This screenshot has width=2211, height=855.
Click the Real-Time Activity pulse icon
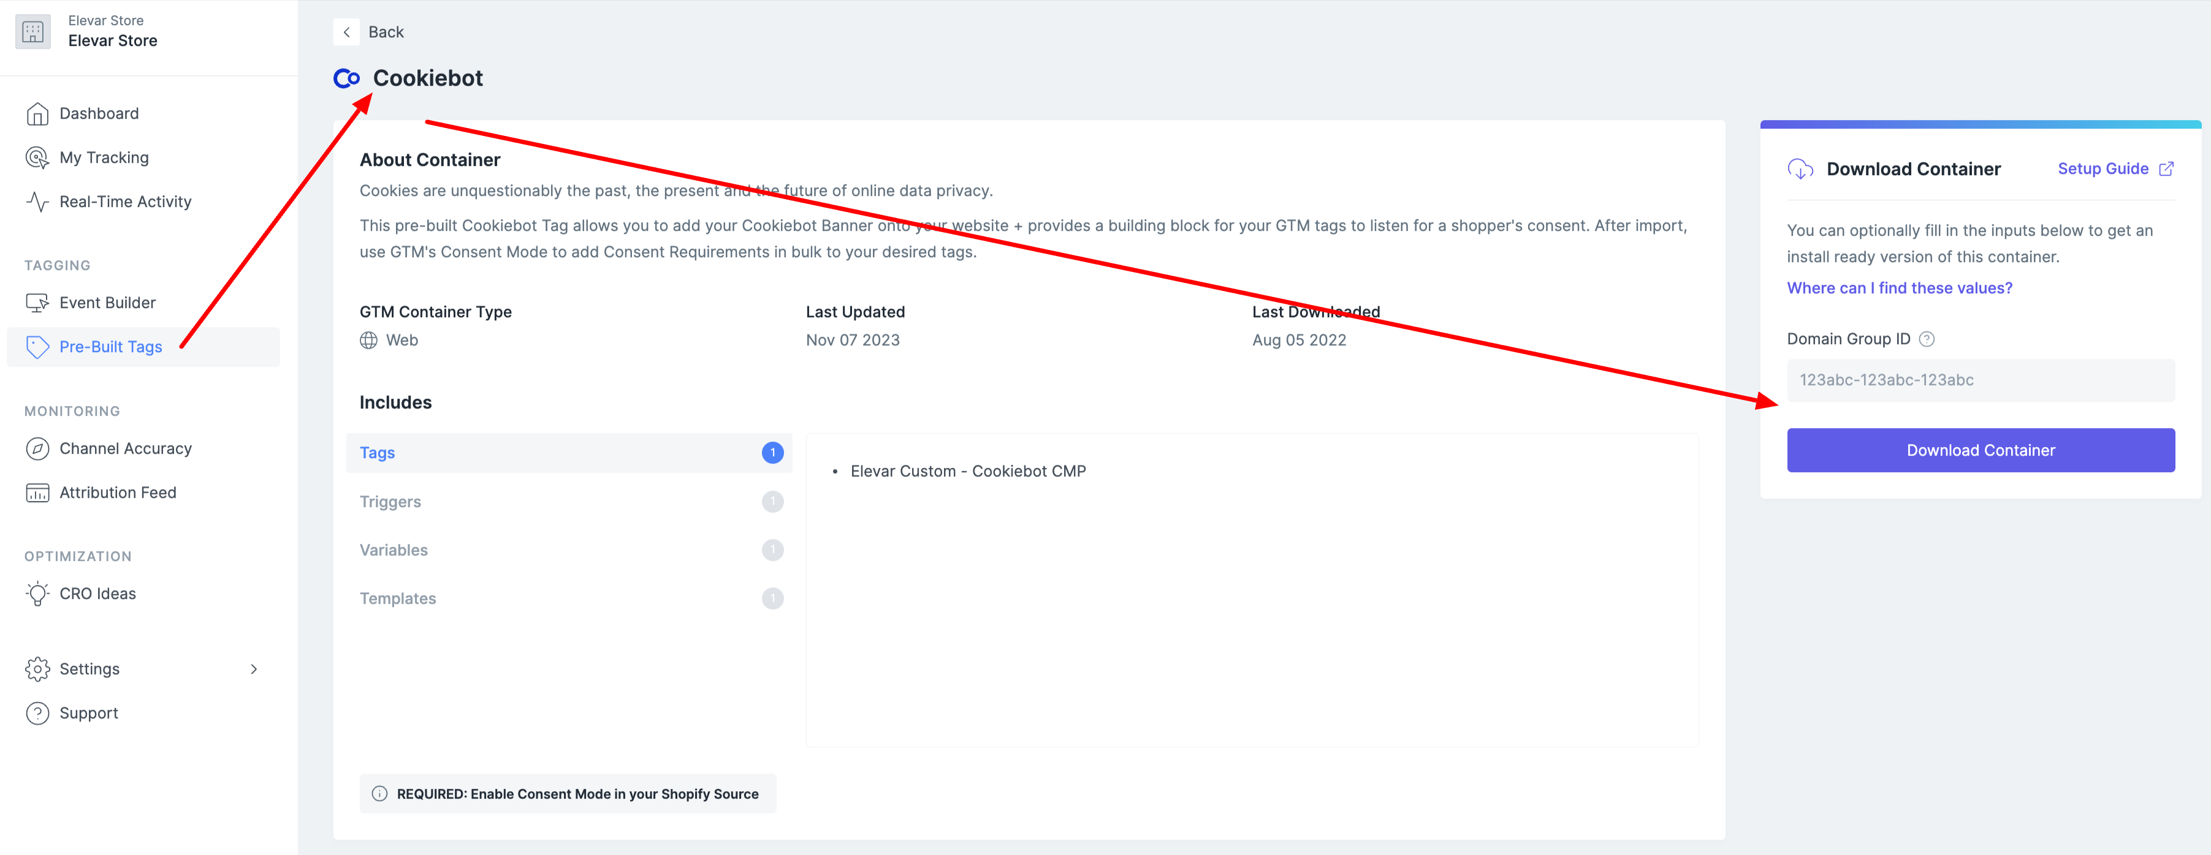point(37,202)
